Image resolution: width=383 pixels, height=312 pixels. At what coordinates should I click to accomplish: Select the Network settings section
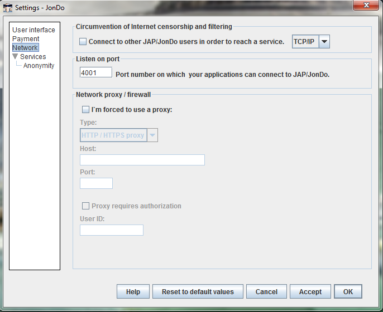pos(25,48)
